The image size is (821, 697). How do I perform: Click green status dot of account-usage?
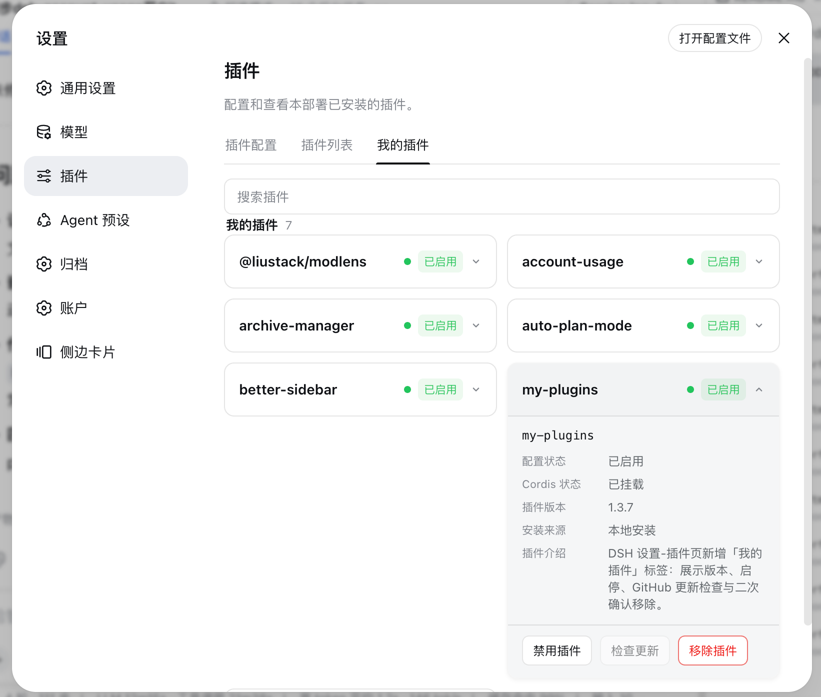point(690,261)
